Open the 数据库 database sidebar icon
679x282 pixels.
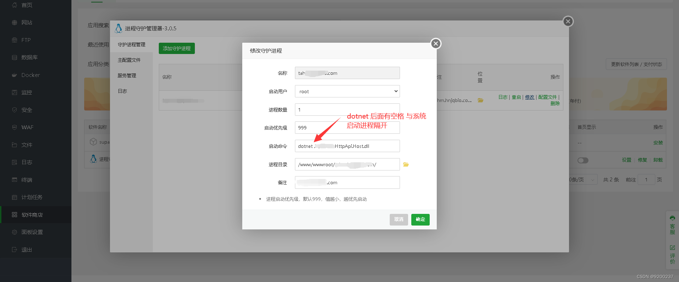14,58
